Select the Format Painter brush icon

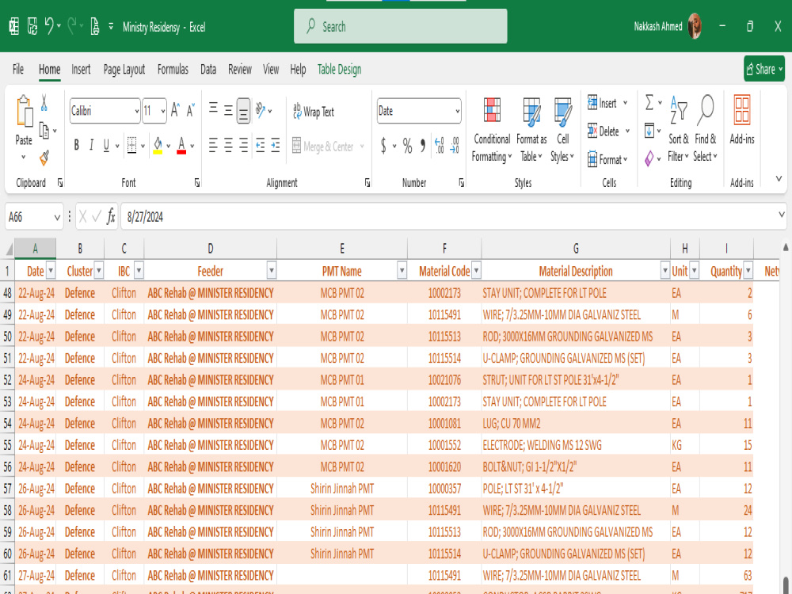(x=44, y=158)
